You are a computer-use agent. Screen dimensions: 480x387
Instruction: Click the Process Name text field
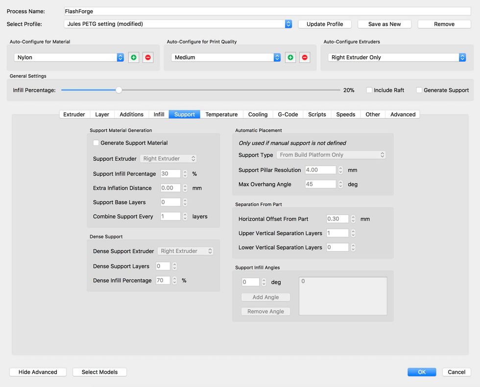[267, 11]
